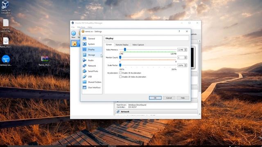Screen dimensions: 262x147
Task: Click the Scale Factor percentage field
Action: 181,65
